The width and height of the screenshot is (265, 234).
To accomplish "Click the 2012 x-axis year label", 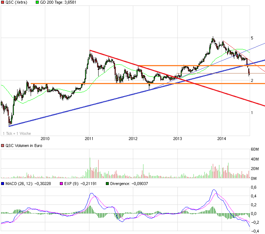I will click(133, 139).
